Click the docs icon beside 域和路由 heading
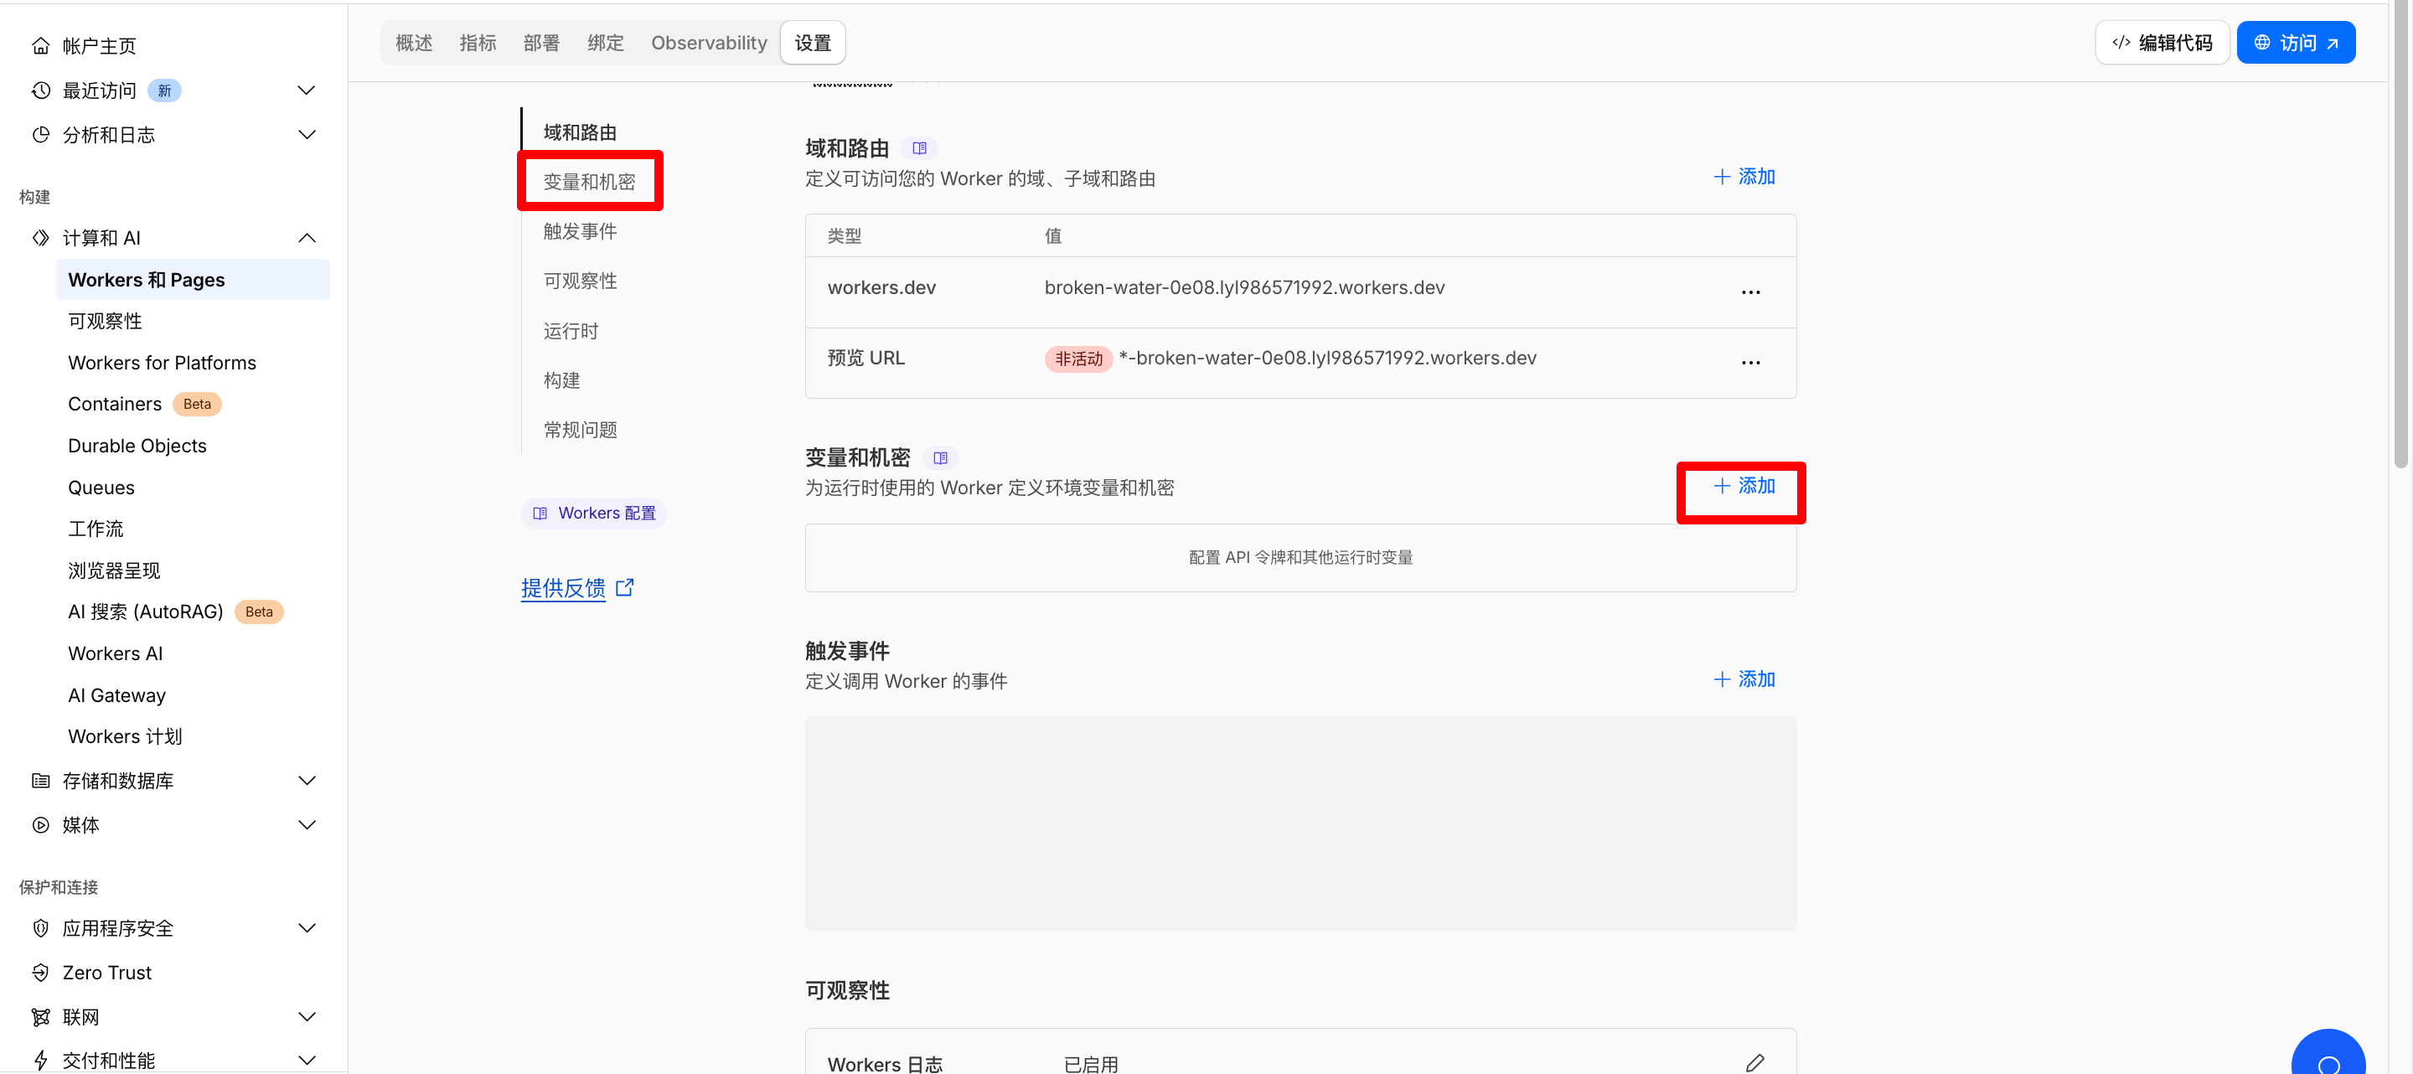The width and height of the screenshot is (2413, 1074). [919, 148]
